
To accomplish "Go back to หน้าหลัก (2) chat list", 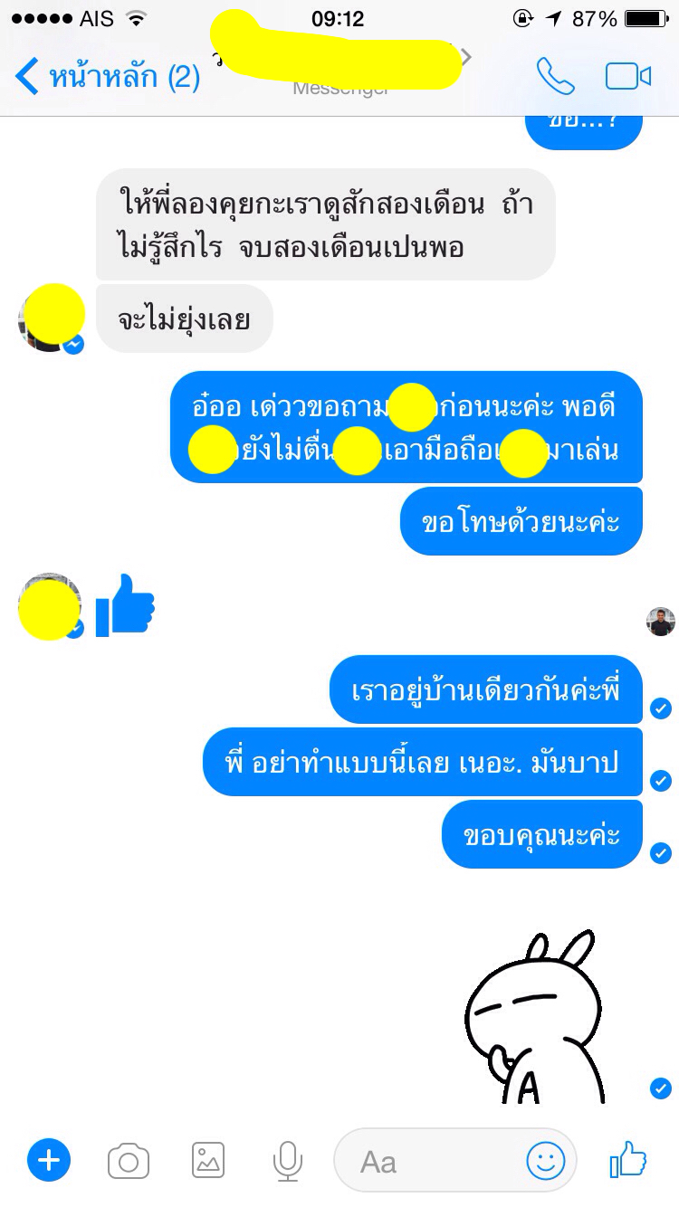I will click(x=108, y=76).
